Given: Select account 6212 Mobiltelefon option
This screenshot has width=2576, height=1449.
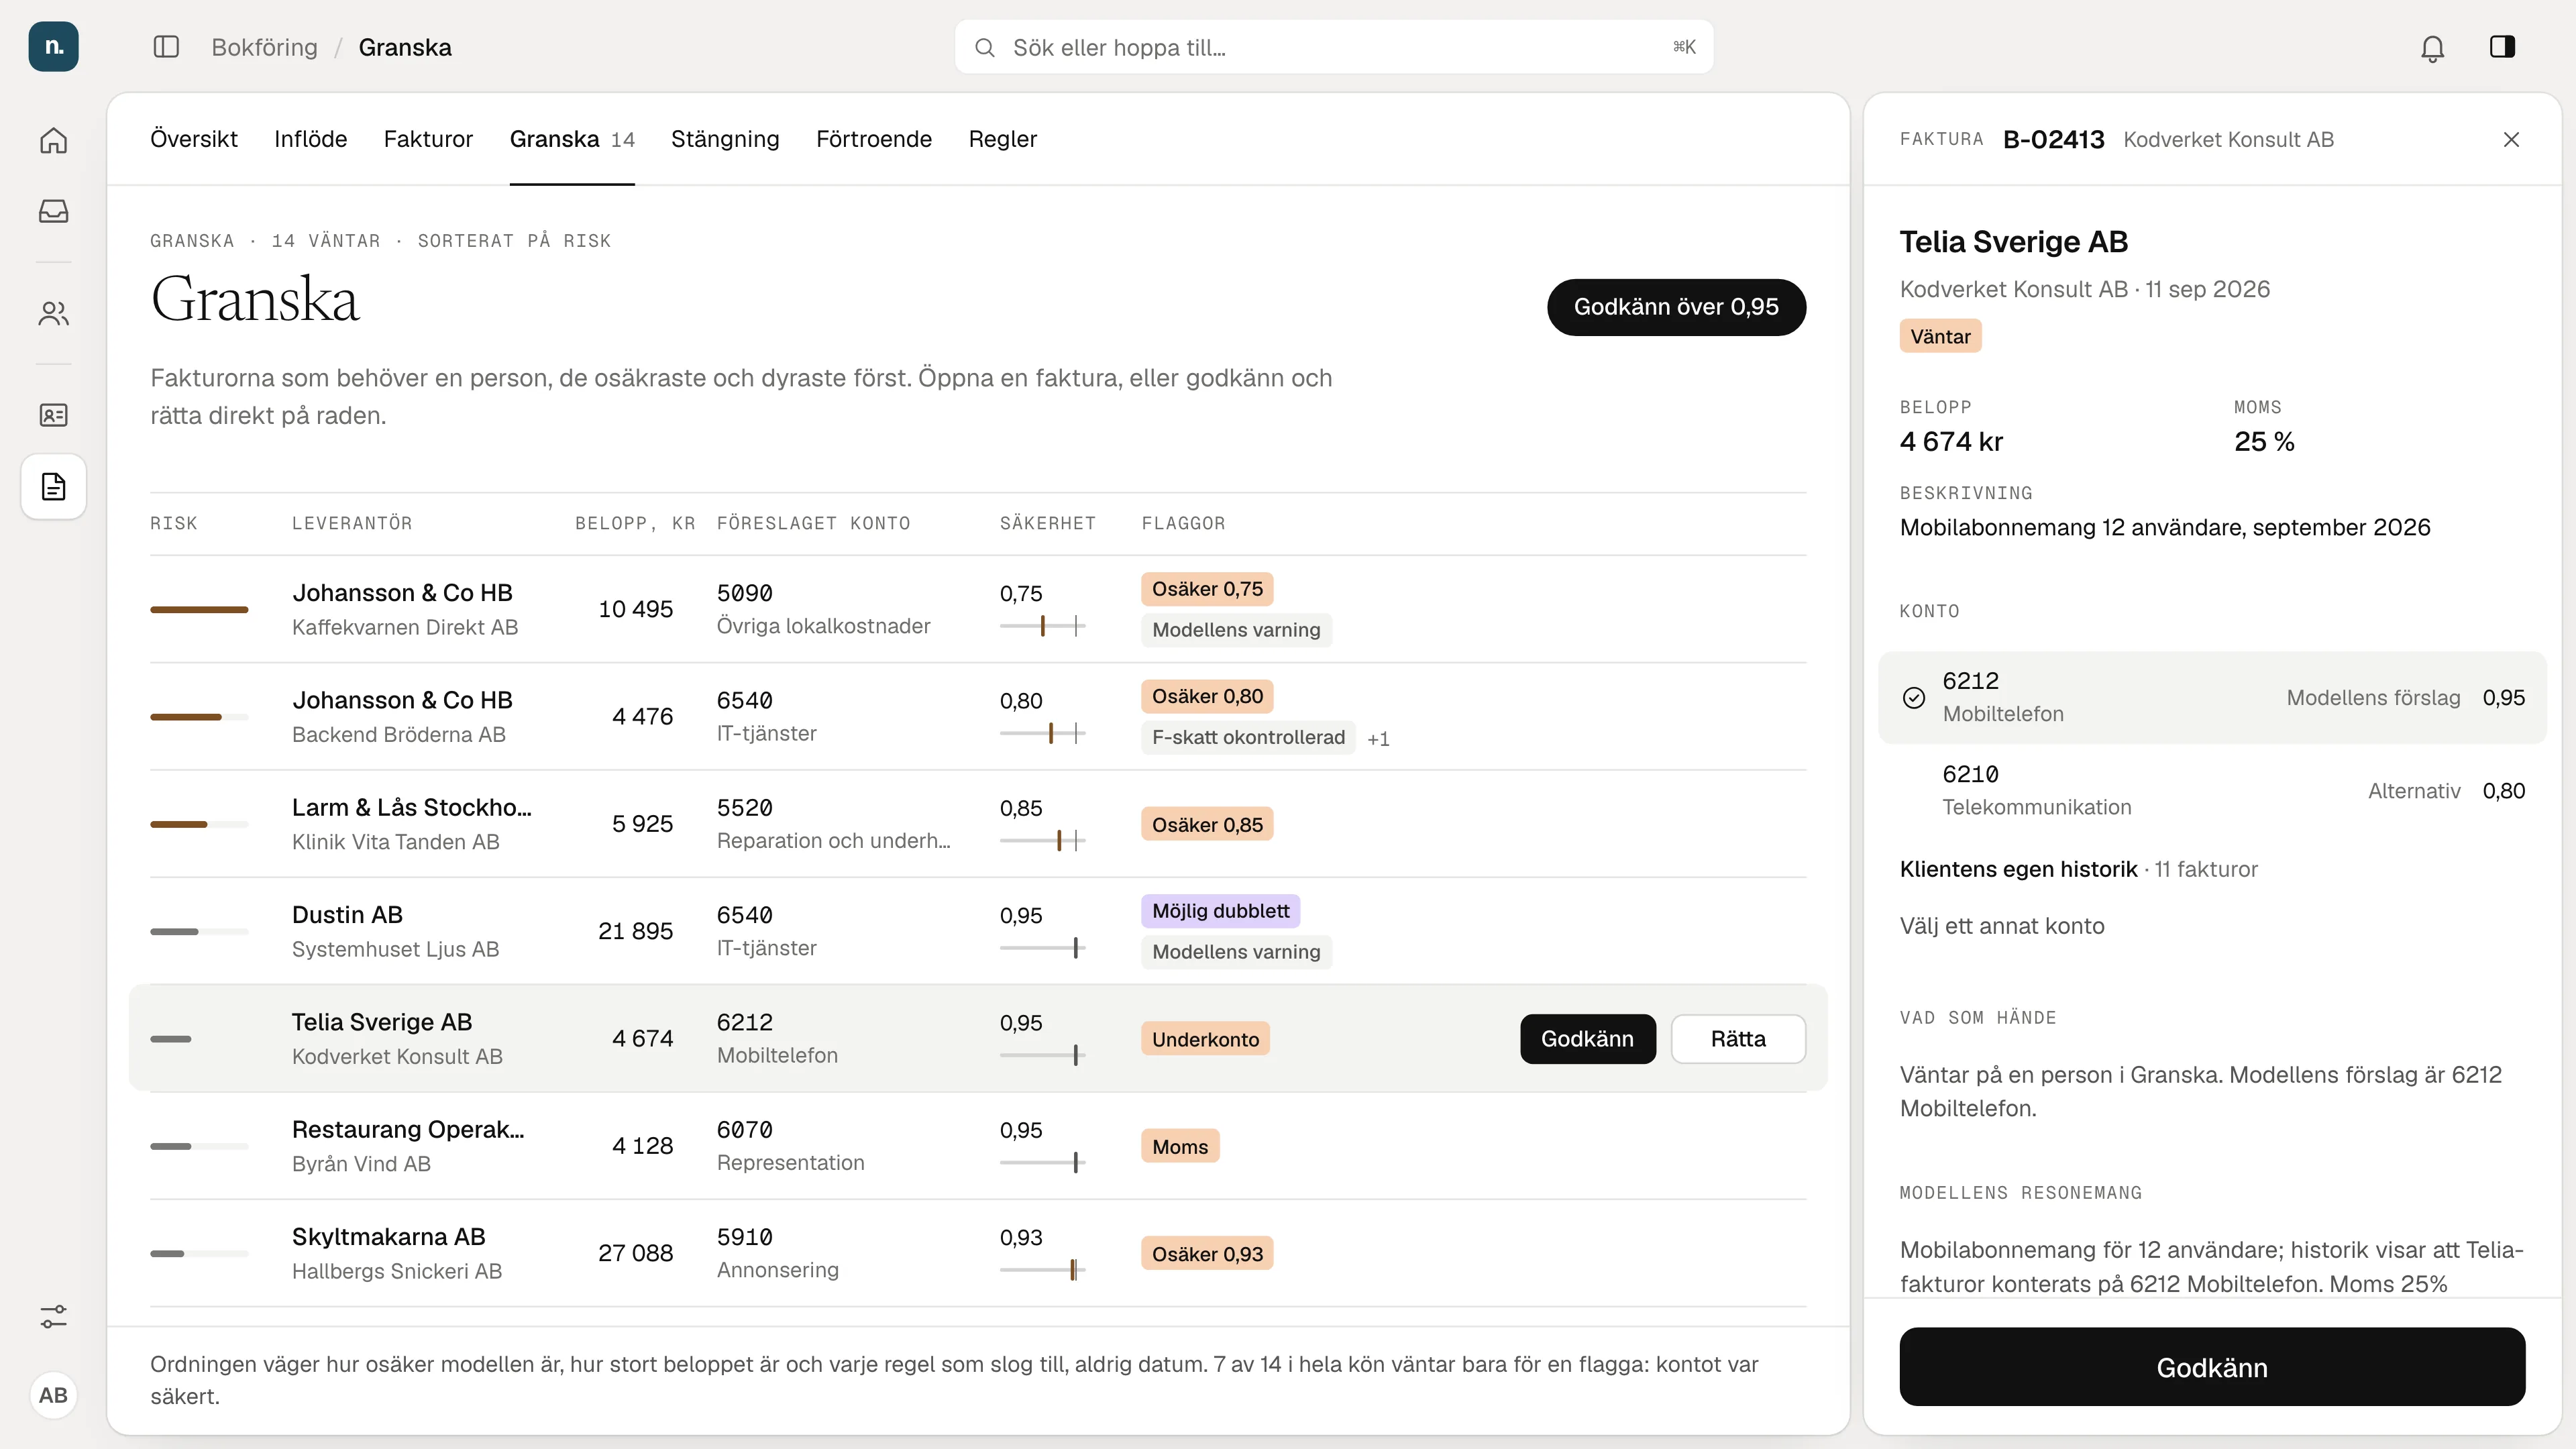Looking at the screenshot, I should (2212, 698).
